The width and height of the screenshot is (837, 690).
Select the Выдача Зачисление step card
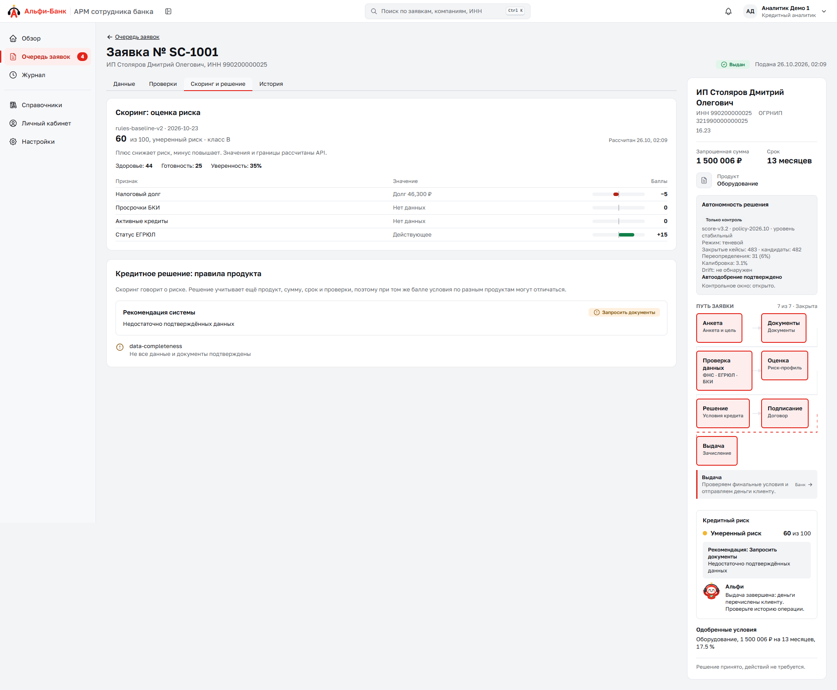pyautogui.click(x=717, y=451)
